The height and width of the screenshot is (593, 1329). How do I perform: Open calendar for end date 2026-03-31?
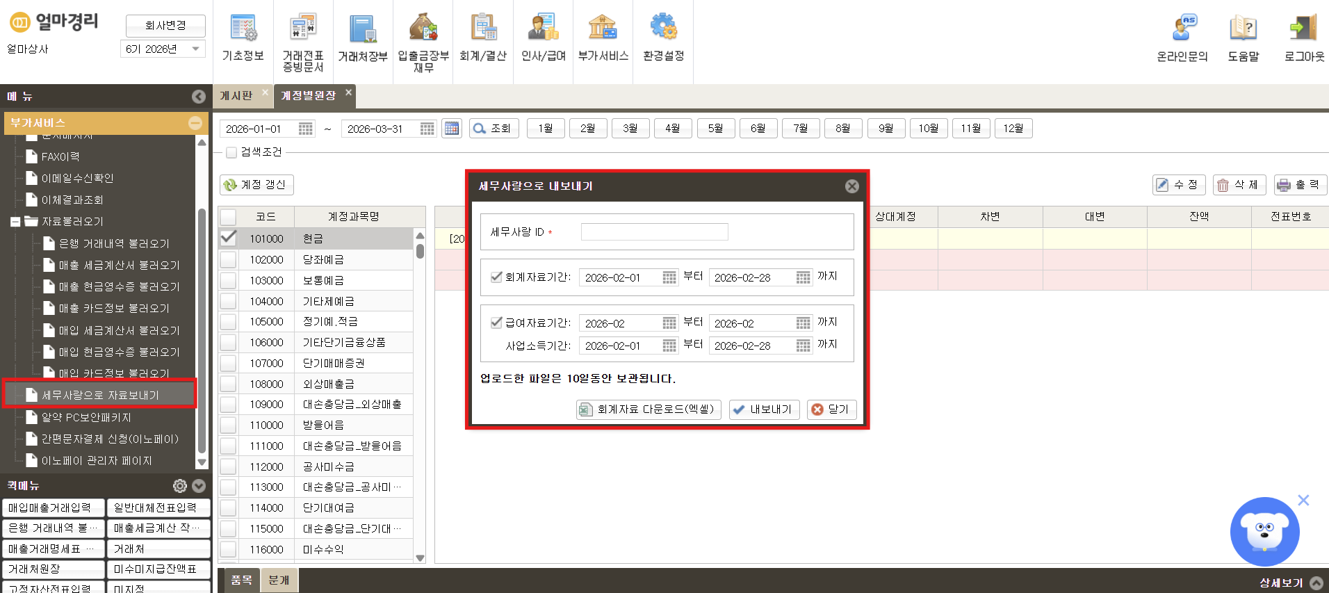[x=427, y=129]
